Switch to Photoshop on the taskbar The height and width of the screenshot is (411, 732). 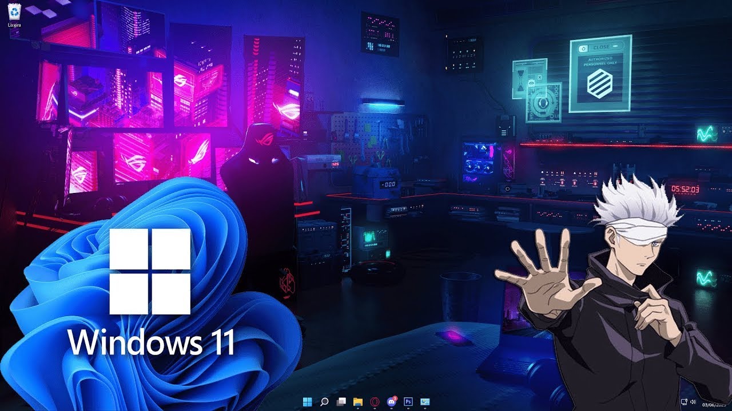[x=408, y=401]
